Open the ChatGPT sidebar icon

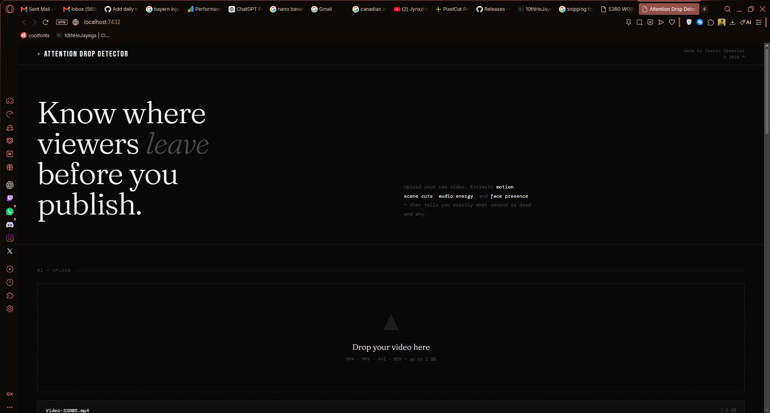(x=10, y=185)
